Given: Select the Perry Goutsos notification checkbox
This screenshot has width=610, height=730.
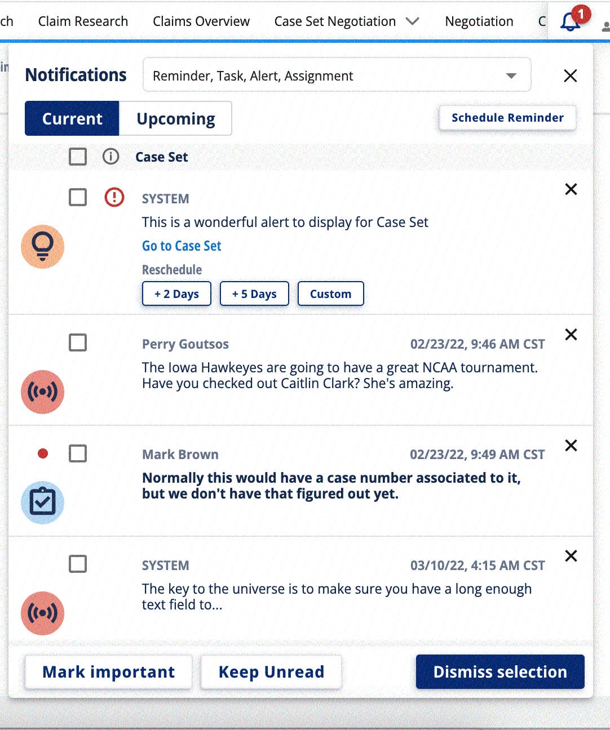Looking at the screenshot, I should (x=78, y=342).
